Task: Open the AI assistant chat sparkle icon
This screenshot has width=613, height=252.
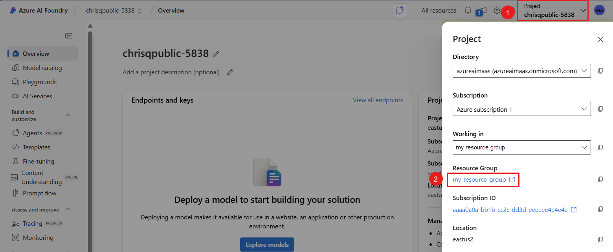Action: point(400,11)
